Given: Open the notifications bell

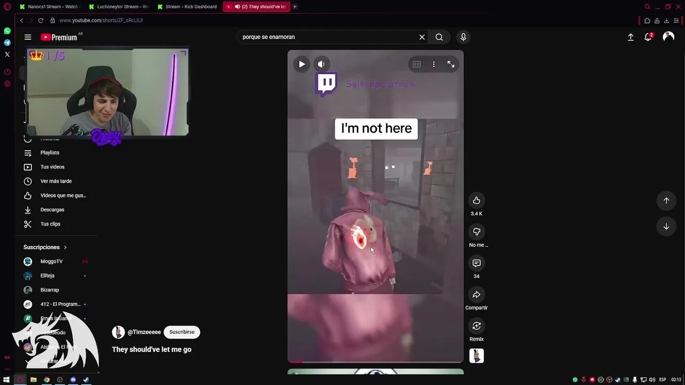Looking at the screenshot, I should click(x=648, y=37).
